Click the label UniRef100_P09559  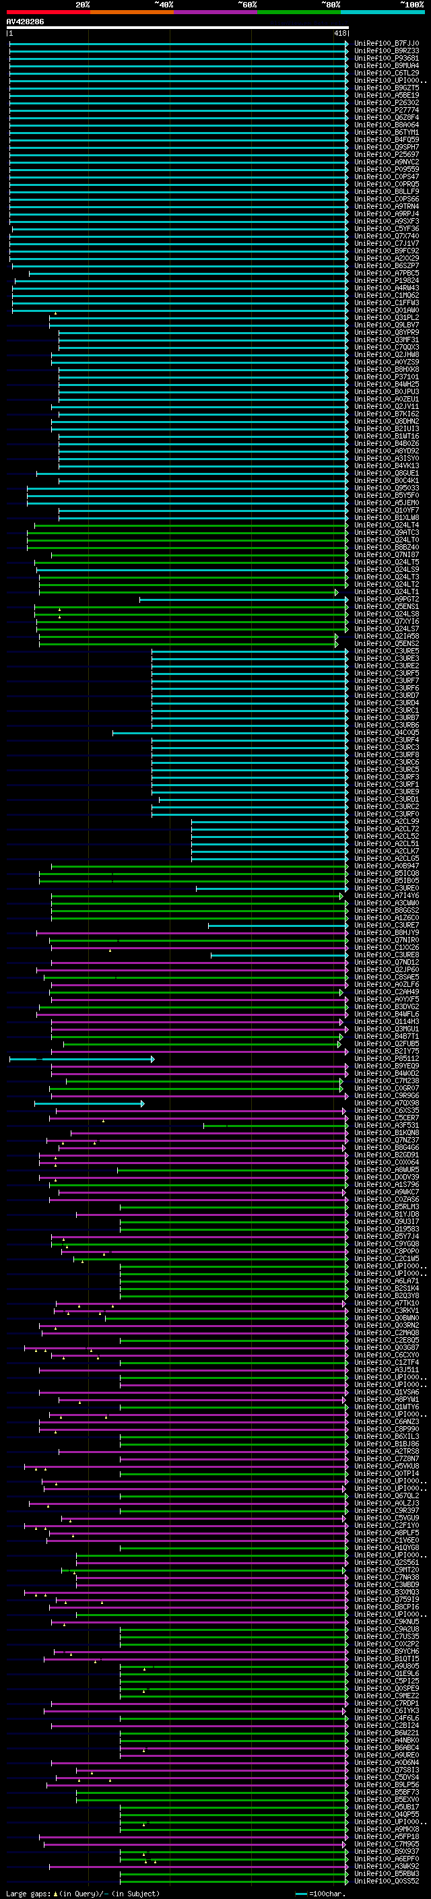(x=386, y=170)
